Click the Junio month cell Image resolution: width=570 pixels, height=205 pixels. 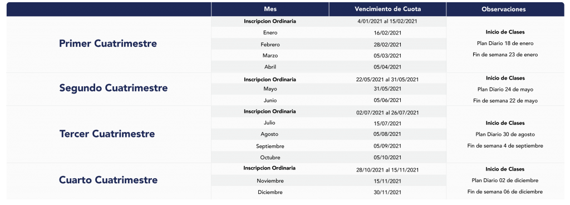point(270,100)
